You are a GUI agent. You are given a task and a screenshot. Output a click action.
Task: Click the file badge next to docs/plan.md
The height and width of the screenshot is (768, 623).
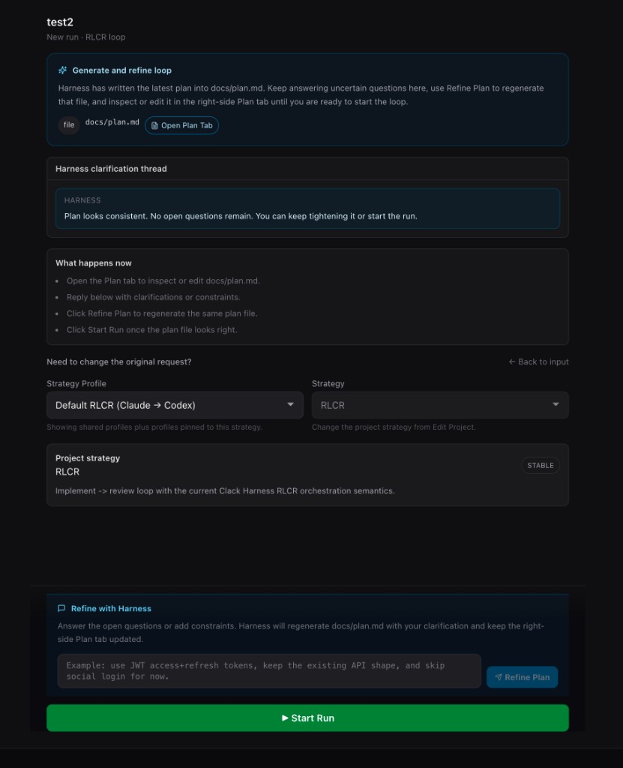[69, 125]
